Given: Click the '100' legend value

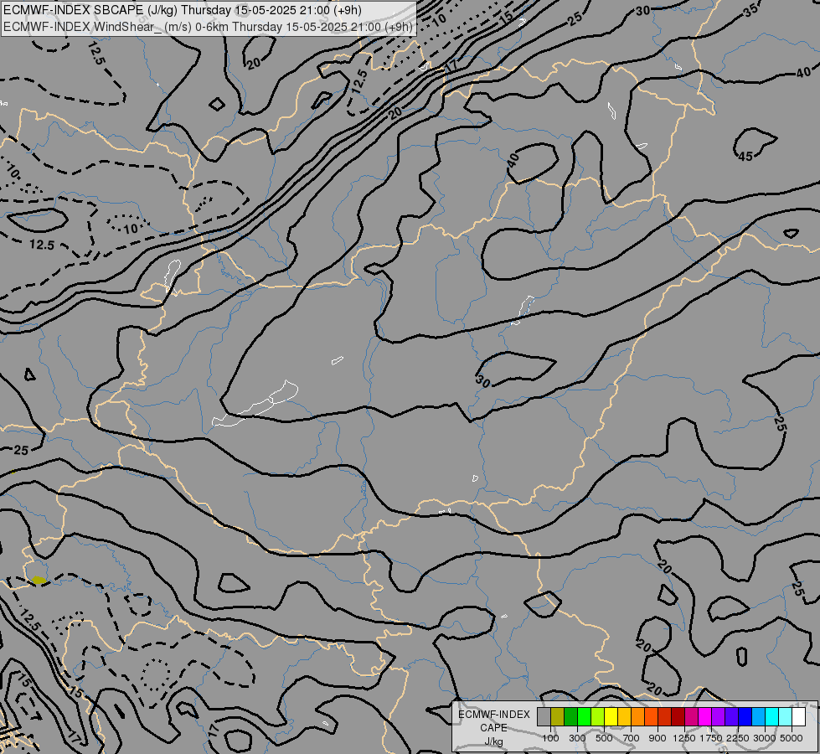Looking at the screenshot, I should [x=550, y=738].
